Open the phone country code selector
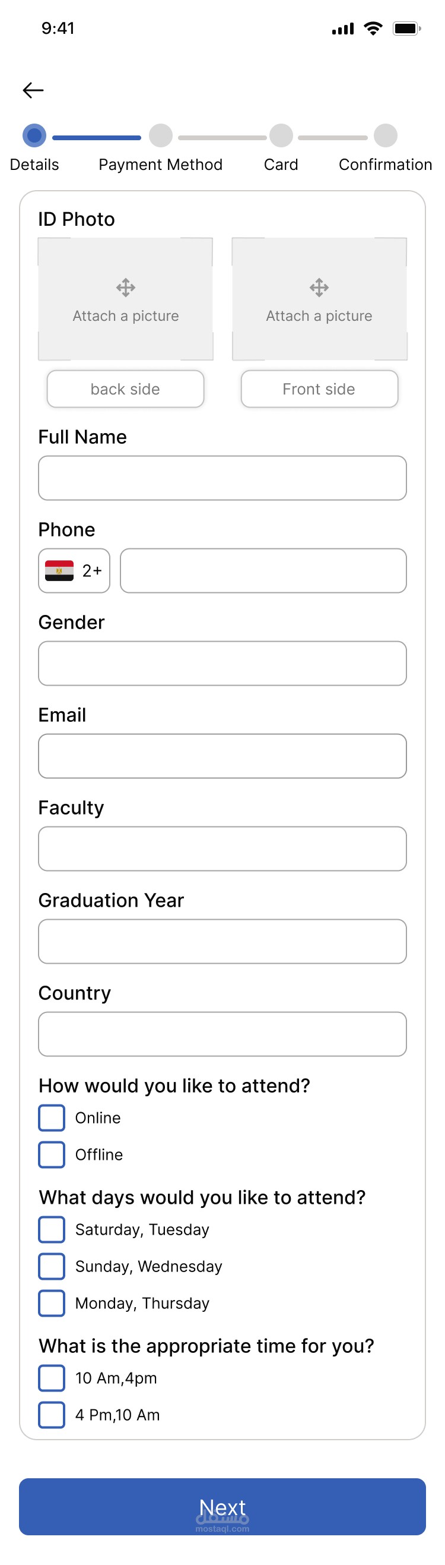The height and width of the screenshot is (1565, 445). pos(74,570)
